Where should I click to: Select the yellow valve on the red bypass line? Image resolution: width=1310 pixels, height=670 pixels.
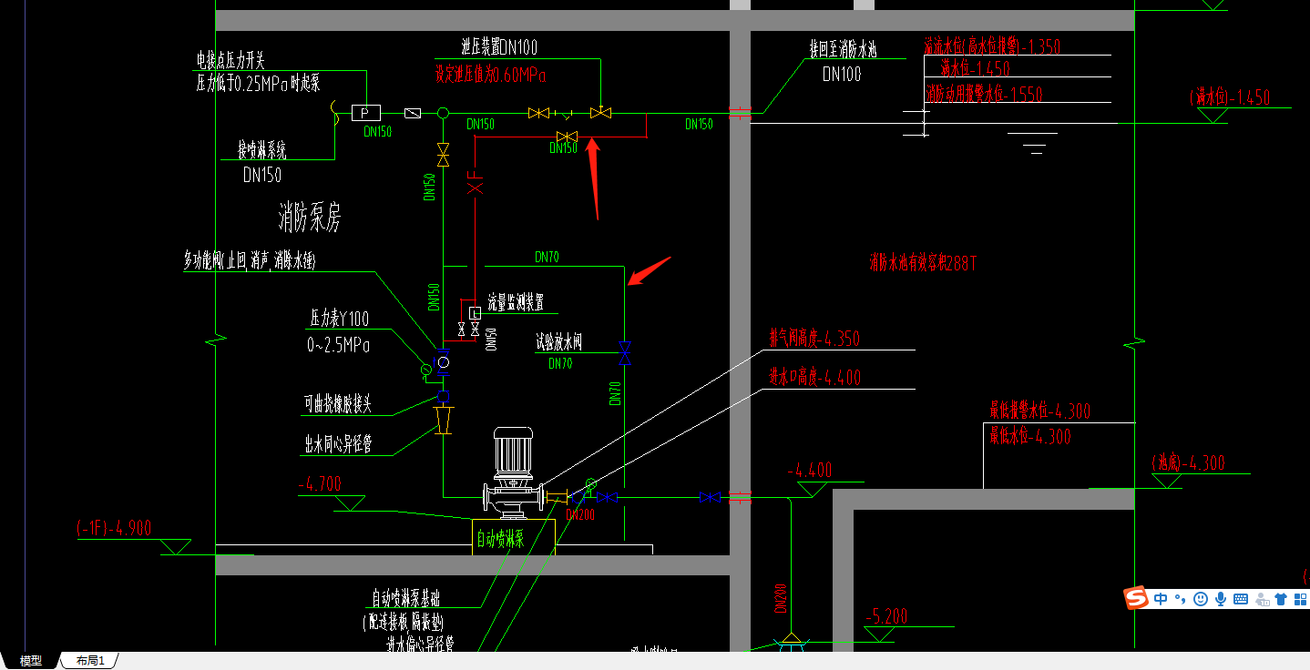(x=567, y=137)
